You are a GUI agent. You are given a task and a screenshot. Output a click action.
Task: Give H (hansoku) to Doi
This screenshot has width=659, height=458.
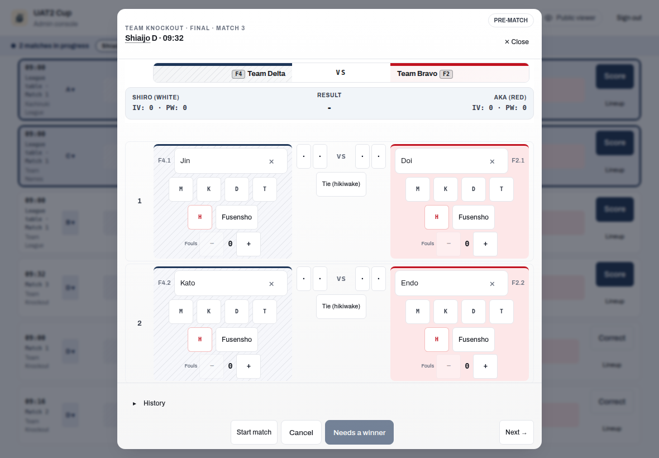click(x=437, y=217)
